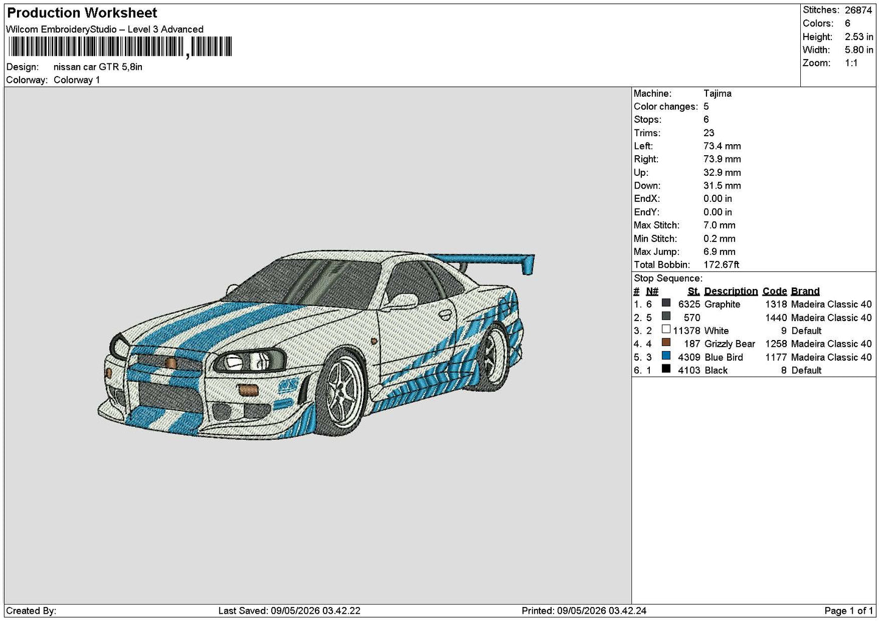Image resolution: width=880 pixels, height=621 pixels.
Task: Click the stitch count '26874'
Action: click(x=858, y=10)
